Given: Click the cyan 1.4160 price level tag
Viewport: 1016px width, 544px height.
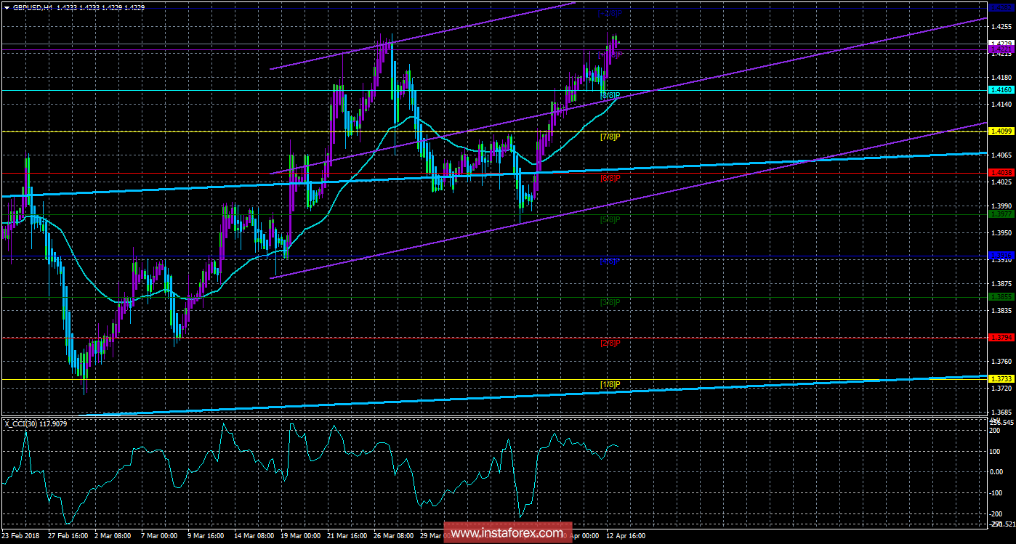Looking at the screenshot, I should [1001, 90].
